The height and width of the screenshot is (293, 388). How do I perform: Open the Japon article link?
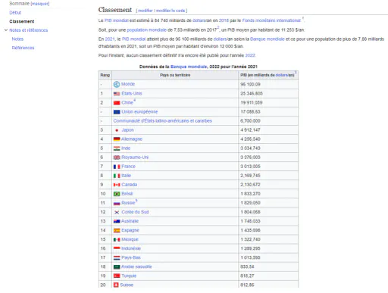pos(127,130)
